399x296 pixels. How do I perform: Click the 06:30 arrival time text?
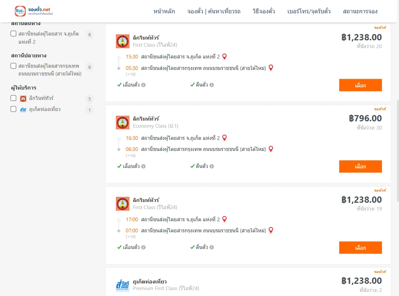(132, 149)
